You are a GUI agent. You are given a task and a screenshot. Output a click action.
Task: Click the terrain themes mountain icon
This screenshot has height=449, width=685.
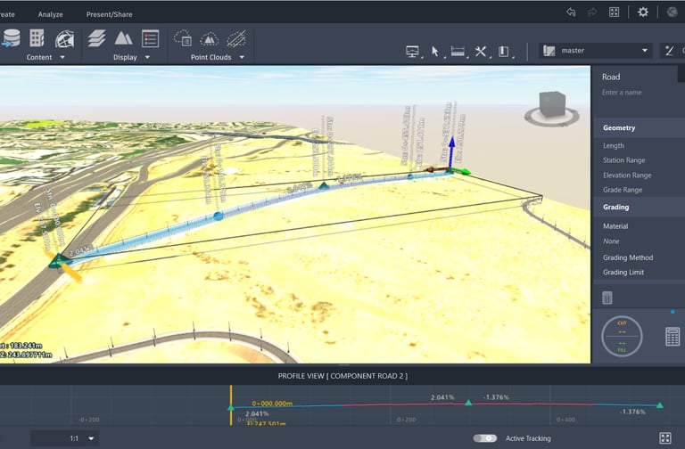coord(123,38)
